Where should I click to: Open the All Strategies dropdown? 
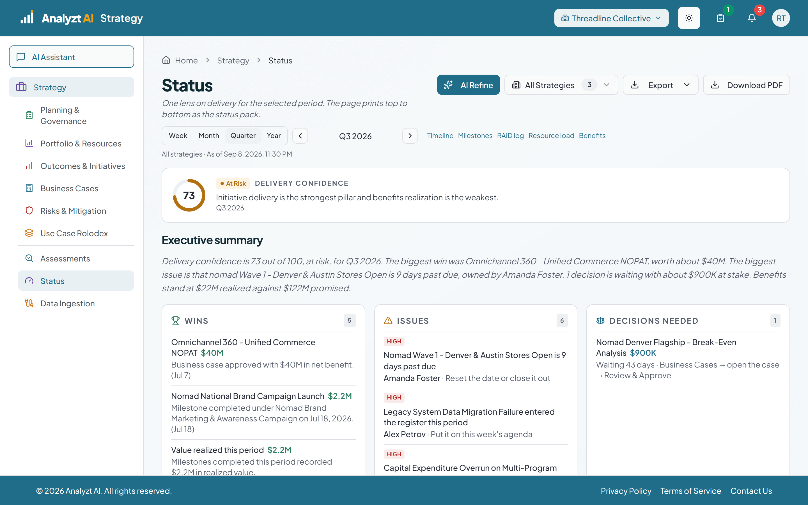point(561,85)
